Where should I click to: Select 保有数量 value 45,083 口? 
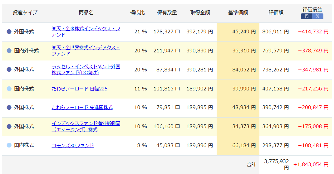168,145
